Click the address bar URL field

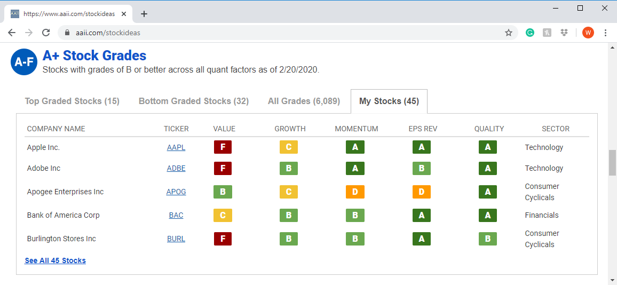[287, 33]
